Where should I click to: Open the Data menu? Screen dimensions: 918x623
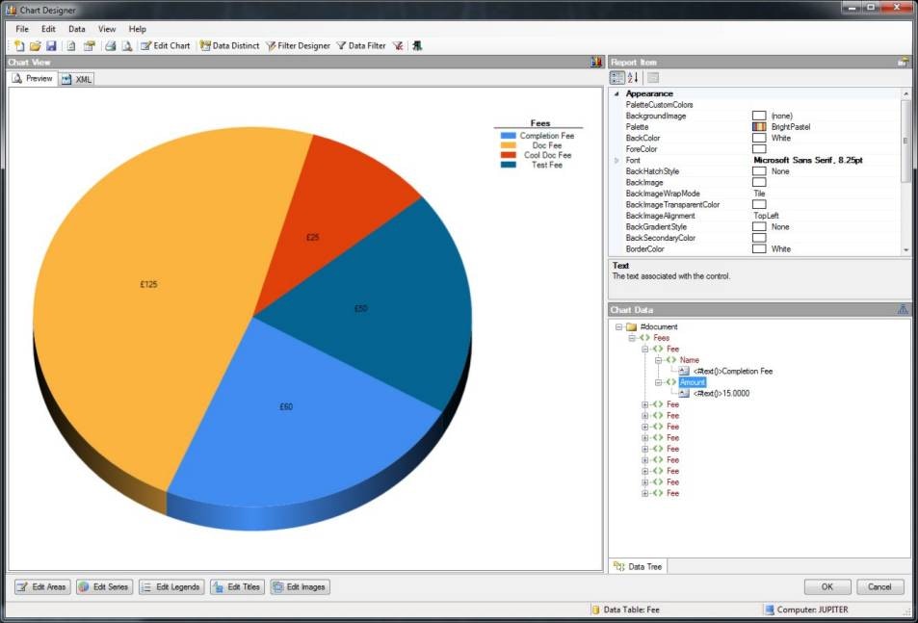76,28
